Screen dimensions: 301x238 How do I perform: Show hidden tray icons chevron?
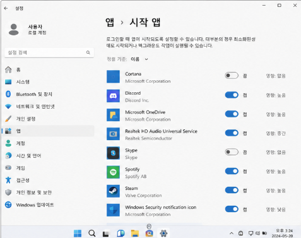coord(232,233)
